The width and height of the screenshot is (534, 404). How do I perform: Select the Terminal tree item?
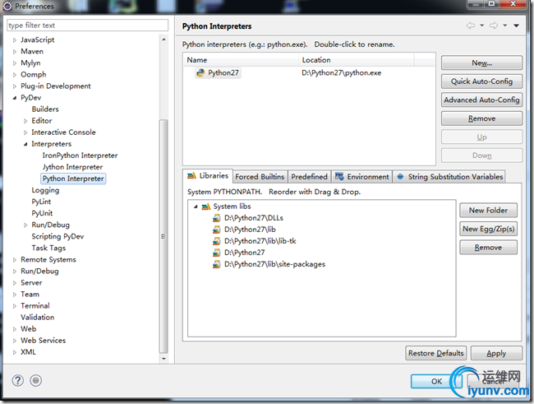tap(35, 306)
